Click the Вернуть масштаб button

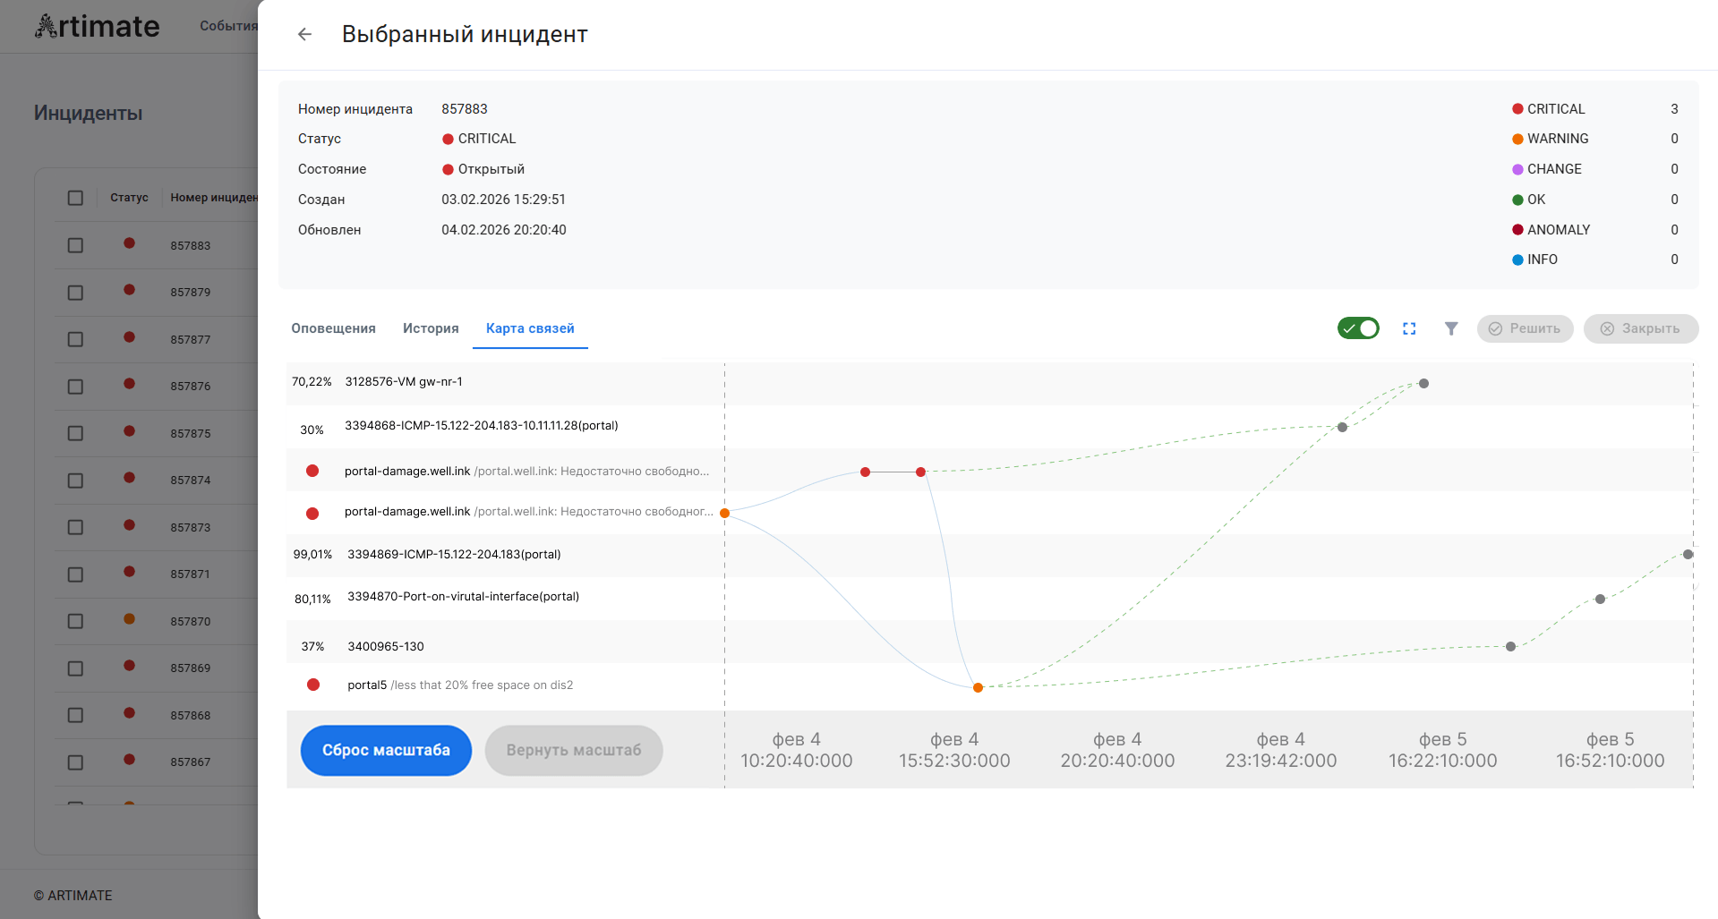click(x=573, y=750)
